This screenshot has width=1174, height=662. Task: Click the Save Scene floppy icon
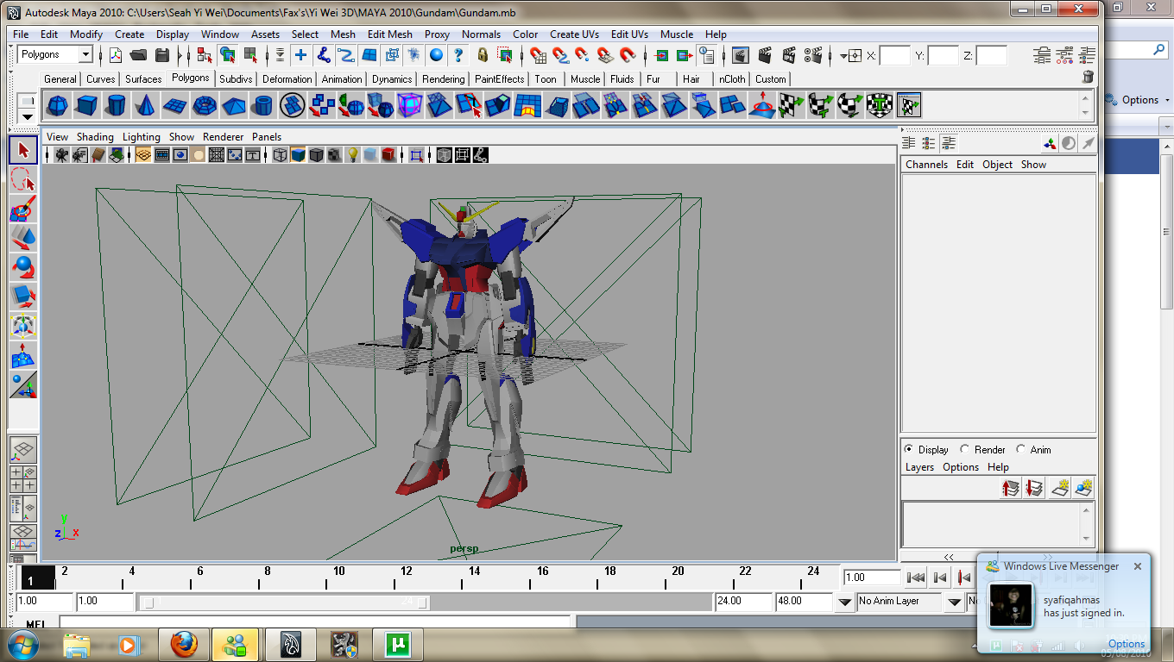click(161, 55)
